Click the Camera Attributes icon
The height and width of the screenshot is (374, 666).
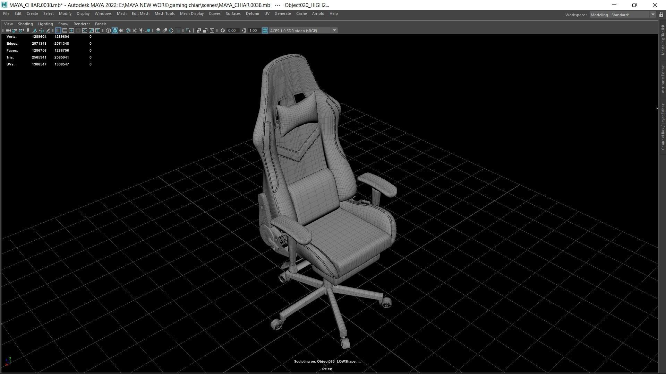(x=21, y=30)
